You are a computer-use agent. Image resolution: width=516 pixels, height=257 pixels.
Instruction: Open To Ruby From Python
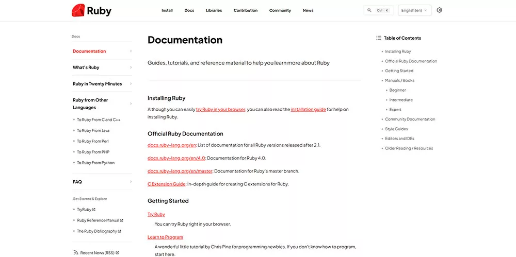tap(96, 163)
